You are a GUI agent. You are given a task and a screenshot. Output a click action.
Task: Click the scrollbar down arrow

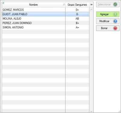pos(91,111)
